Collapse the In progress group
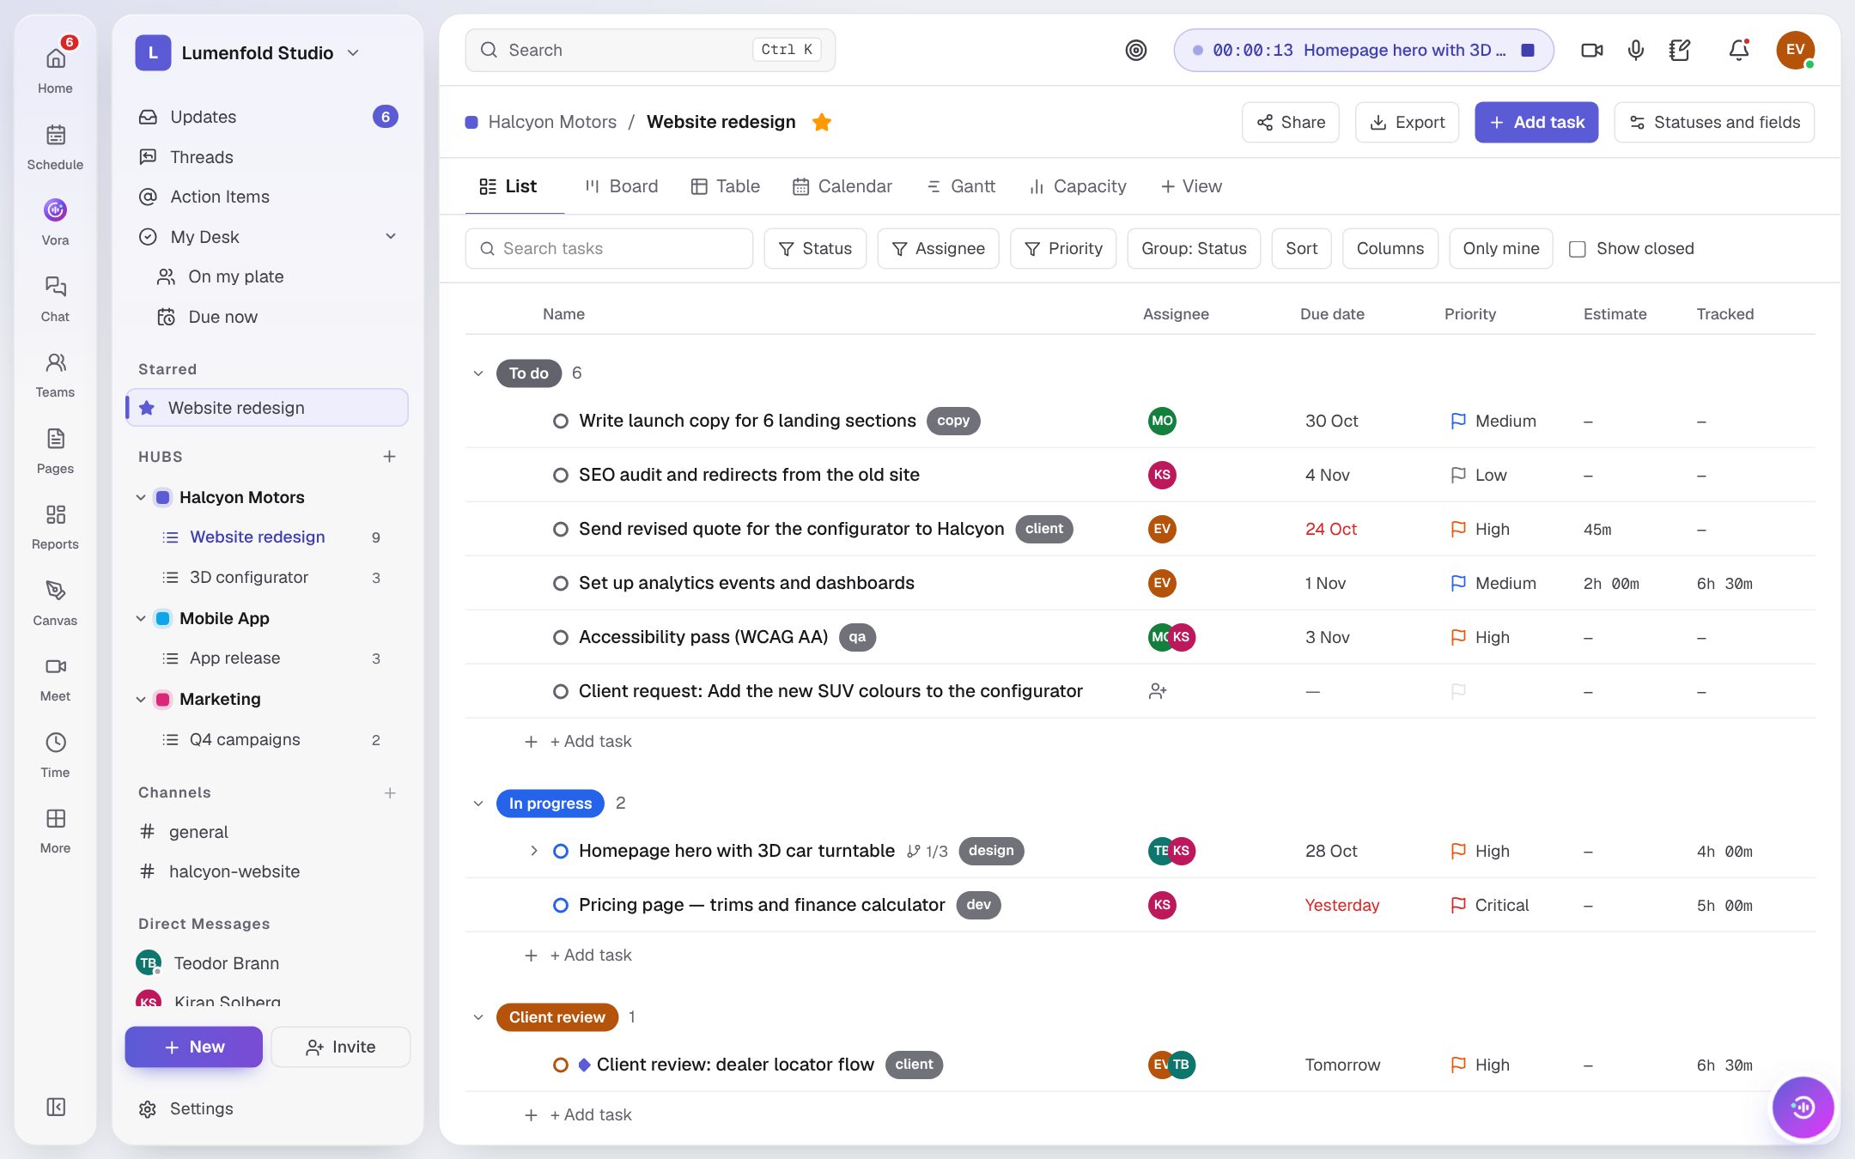This screenshot has width=1855, height=1159. point(478,804)
